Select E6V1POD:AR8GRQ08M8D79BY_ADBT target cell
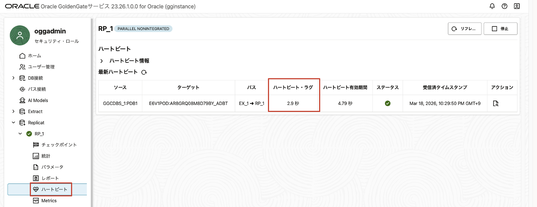The image size is (537, 207). click(x=188, y=103)
